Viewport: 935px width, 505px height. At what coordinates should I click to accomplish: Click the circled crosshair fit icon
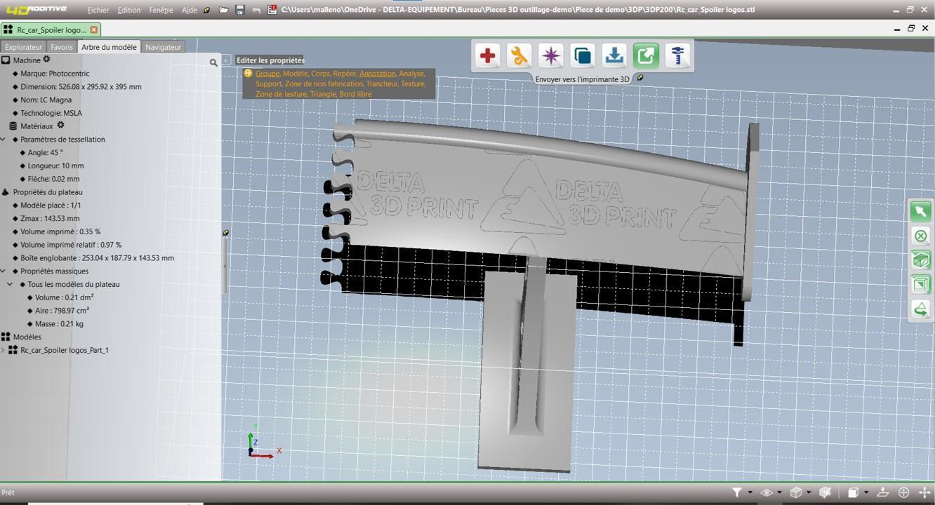coord(904,492)
